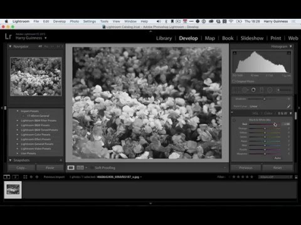Open the Develop menu in menu bar

tap(60, 21)
